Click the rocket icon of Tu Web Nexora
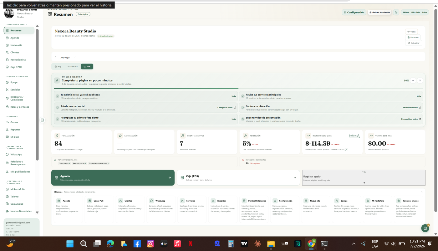 [x=57, y=80]
